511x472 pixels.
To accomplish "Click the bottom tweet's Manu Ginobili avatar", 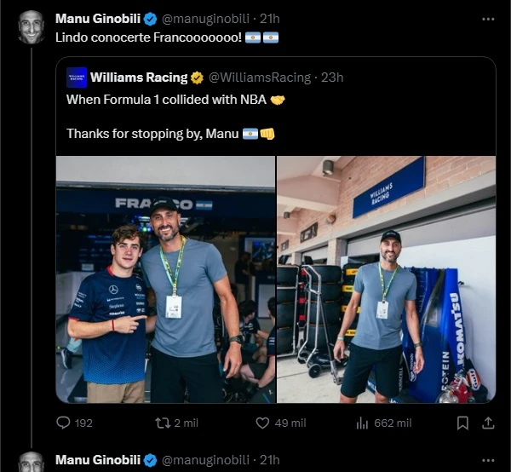I will [x=32, y=462].
